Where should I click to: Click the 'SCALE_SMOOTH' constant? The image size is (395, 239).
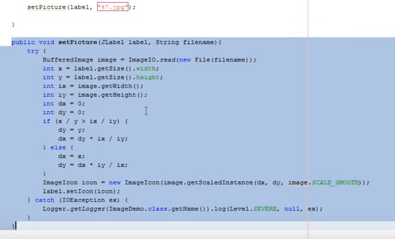[335, 182]
